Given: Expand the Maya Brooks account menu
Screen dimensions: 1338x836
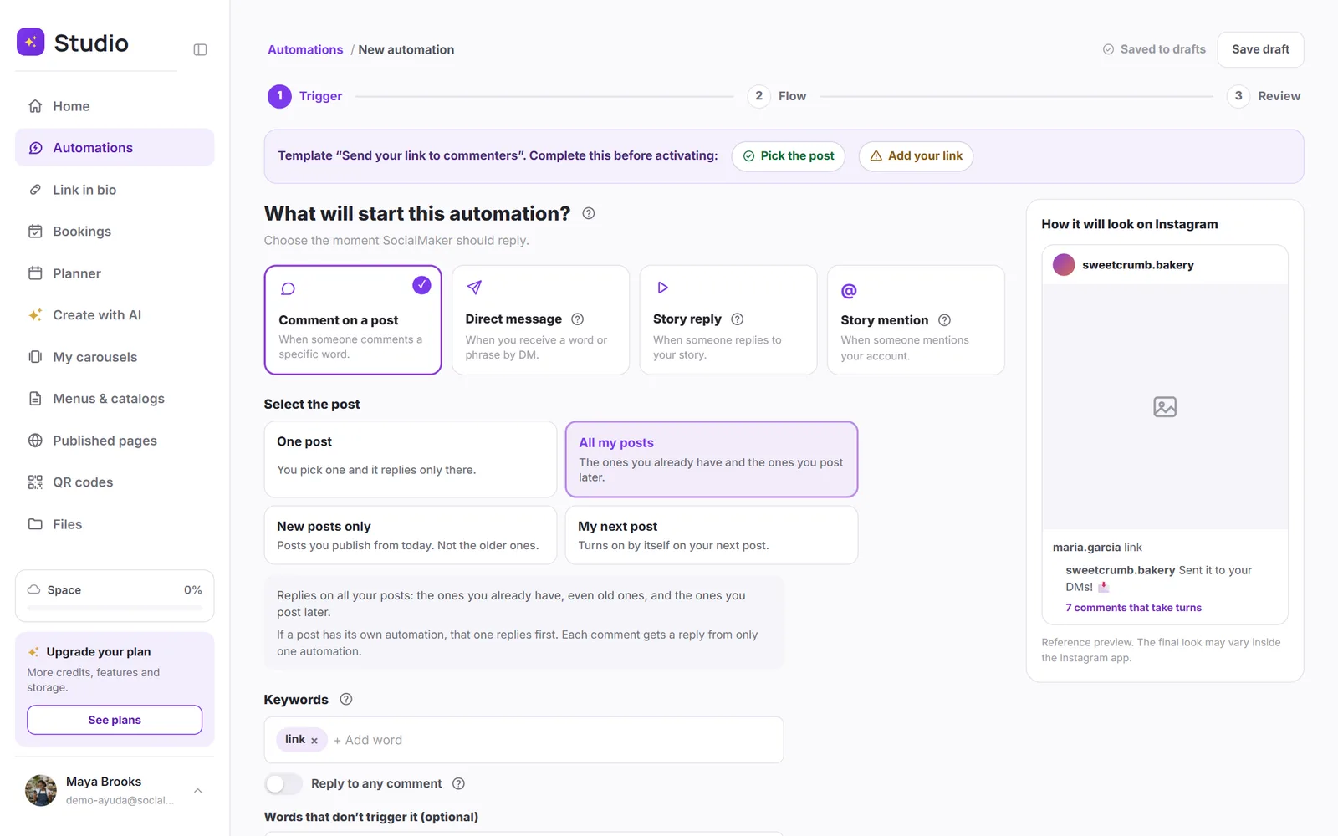Looking at the screenshot, I should tap(198, 791).
